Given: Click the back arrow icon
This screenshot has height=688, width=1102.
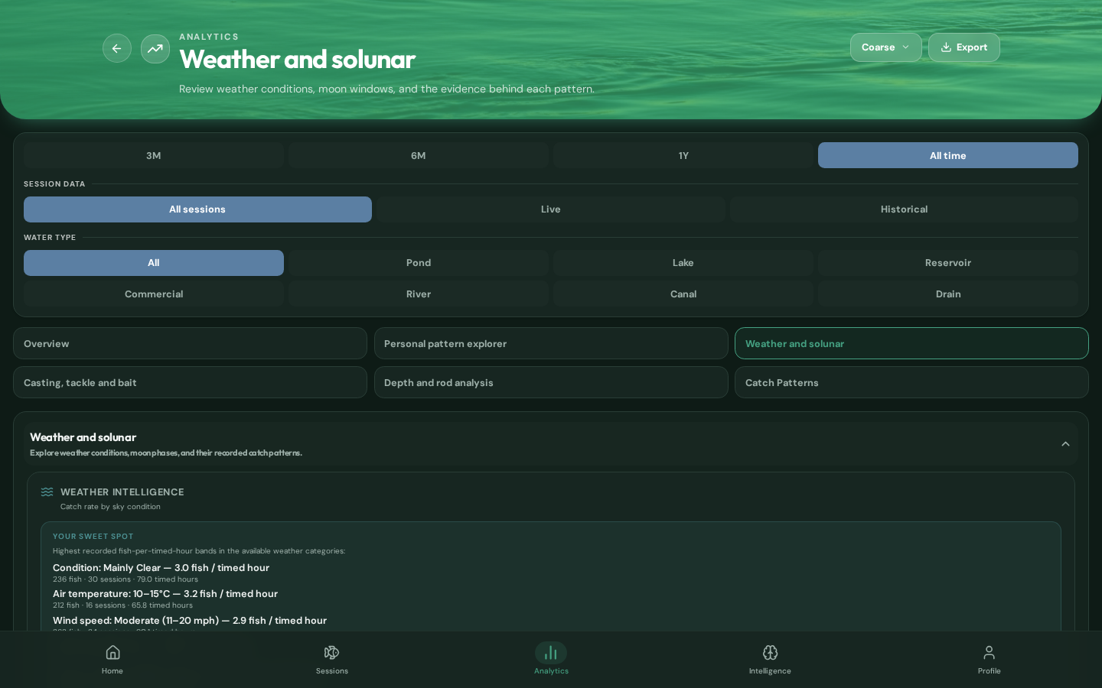Looking at the screenshot, I should tap(117, 48).
